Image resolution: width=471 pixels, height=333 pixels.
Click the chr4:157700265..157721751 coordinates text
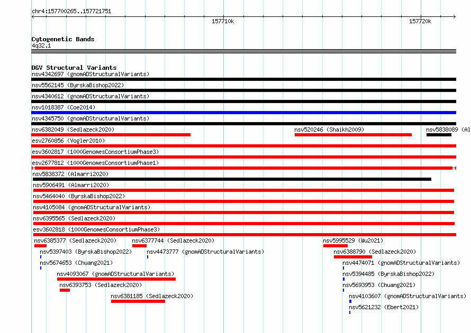point(71,11)
